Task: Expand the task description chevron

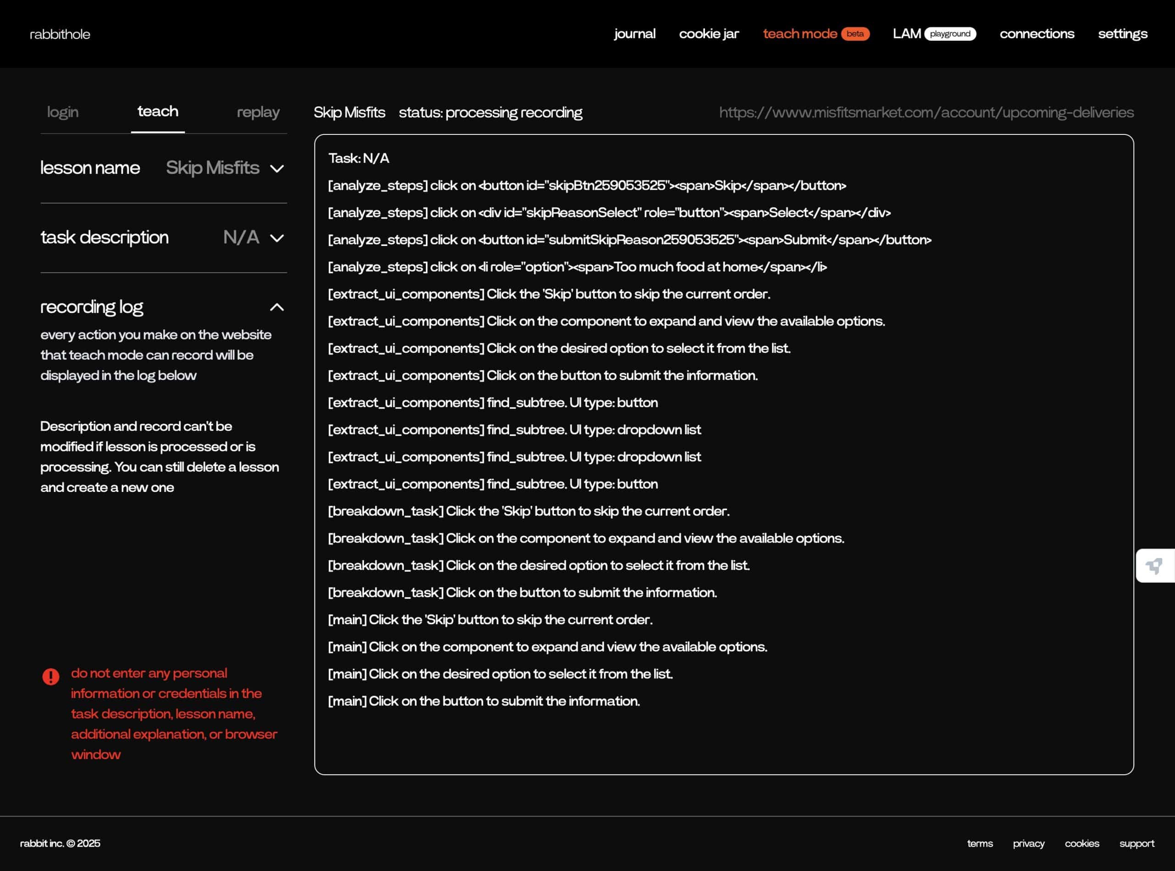Action: pos(277,238)
